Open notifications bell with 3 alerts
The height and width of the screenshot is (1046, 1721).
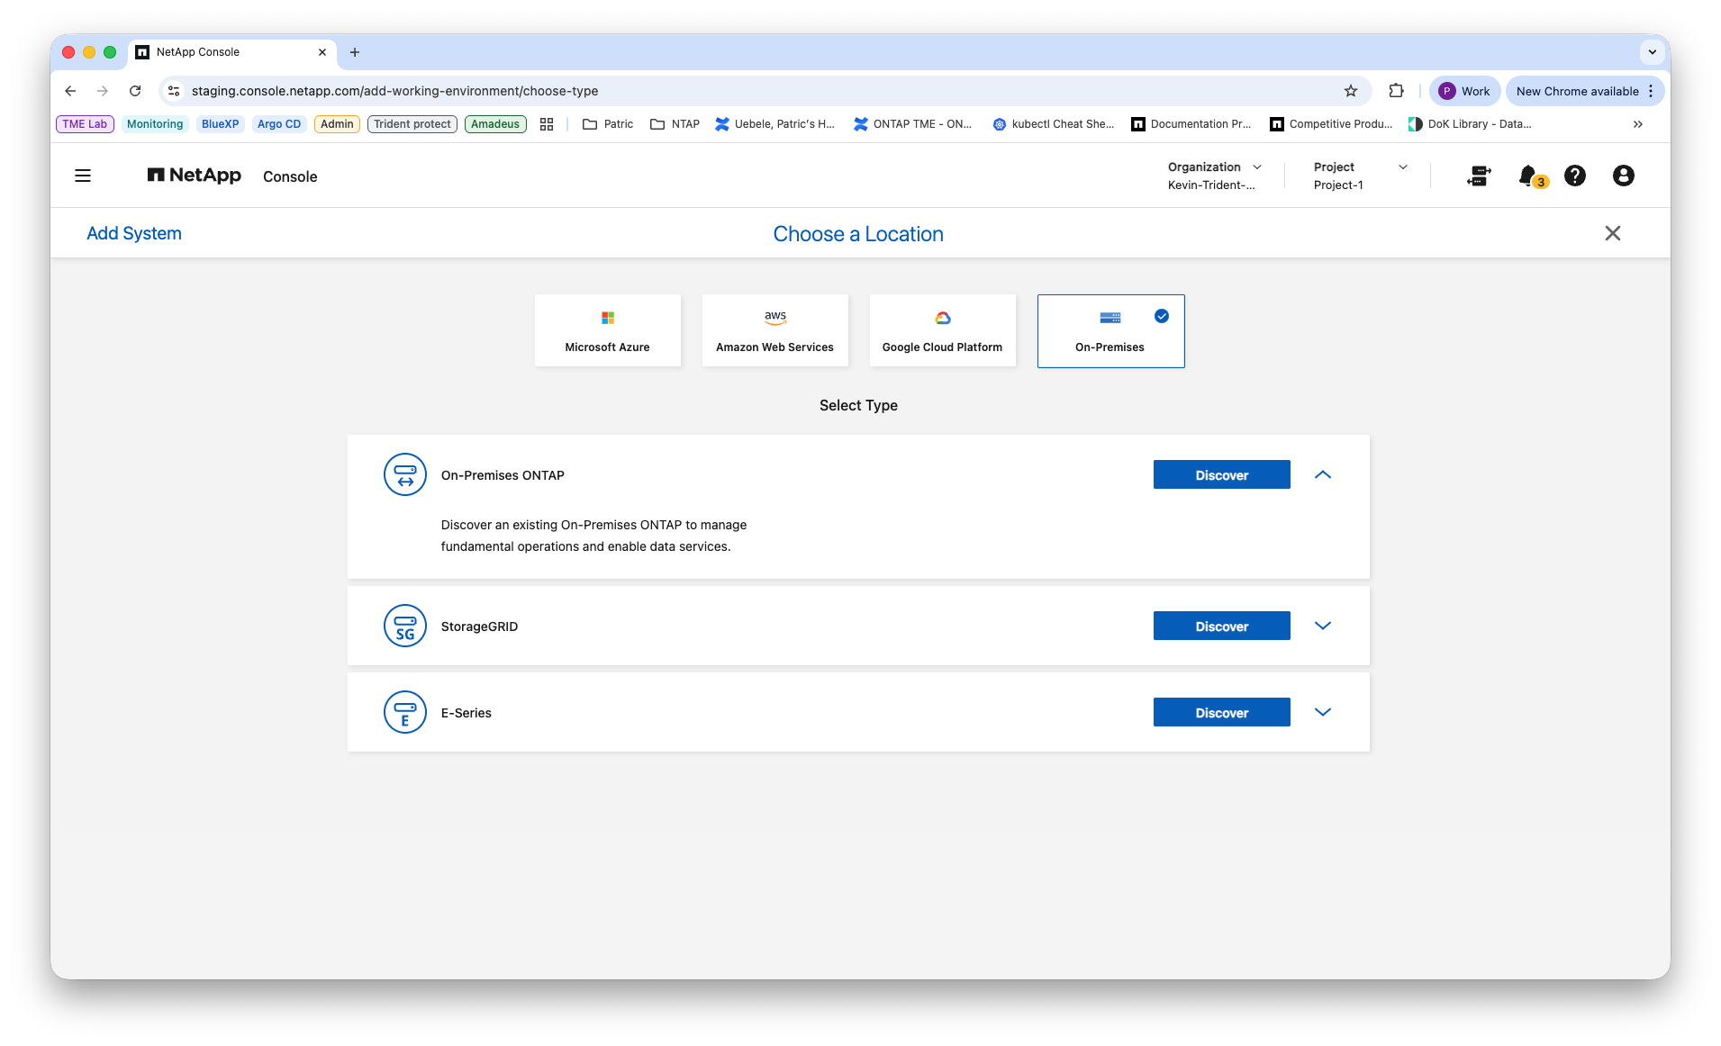coord(1531,176)
